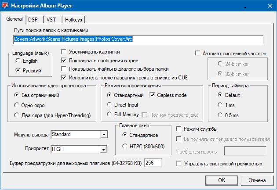Expand the Модуль вывода dropdown

click(104, 134)
